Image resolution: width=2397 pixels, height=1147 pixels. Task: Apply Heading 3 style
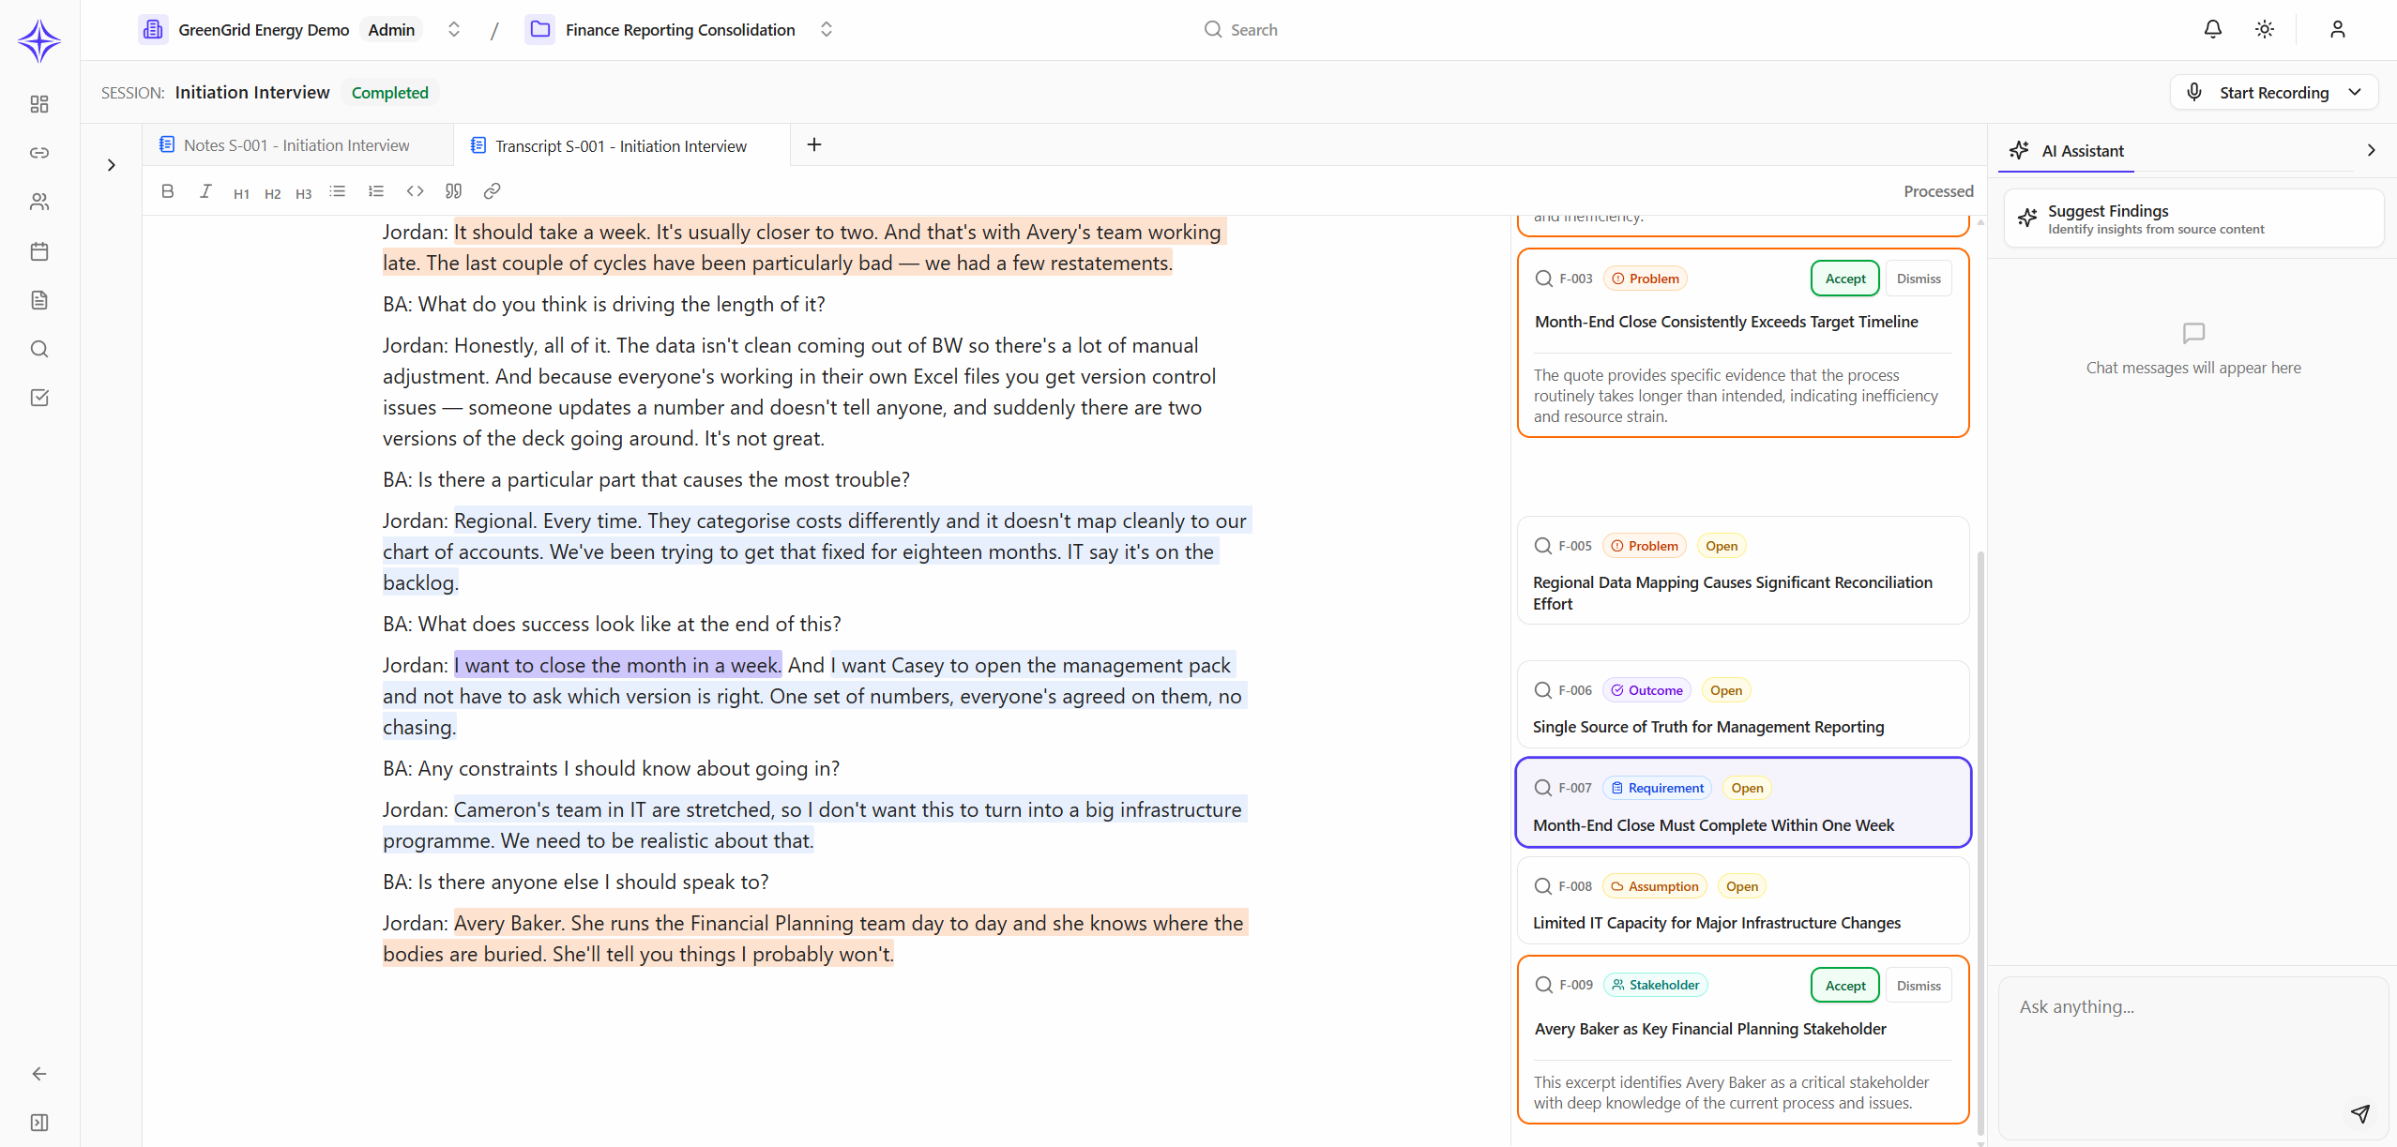[x=303, y=193]
